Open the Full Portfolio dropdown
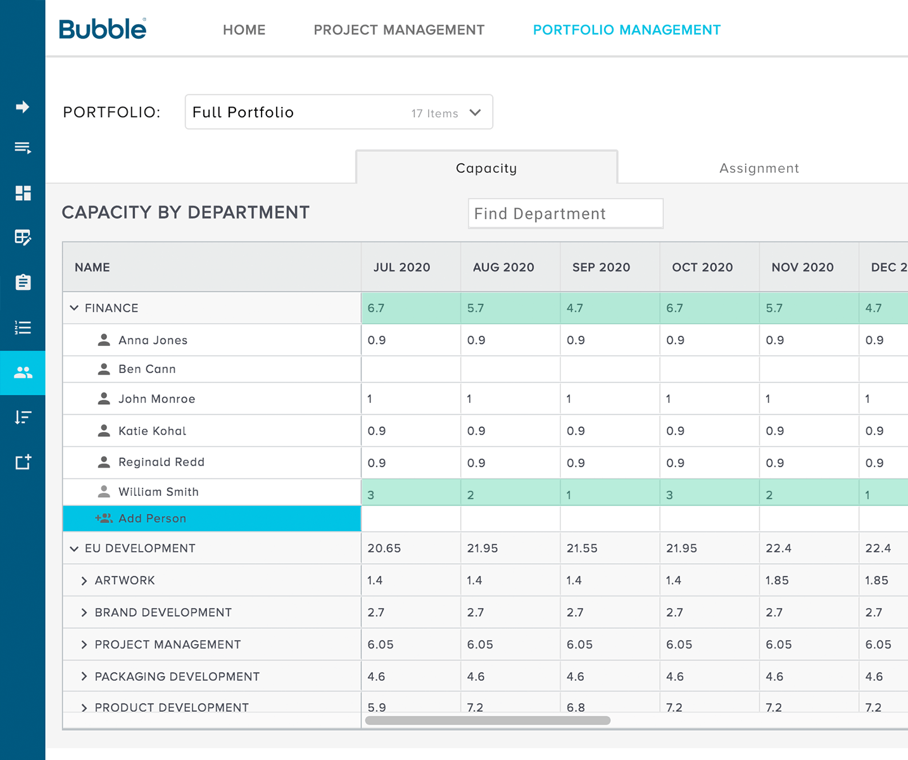The image size is (908, 760). (339, 112)
